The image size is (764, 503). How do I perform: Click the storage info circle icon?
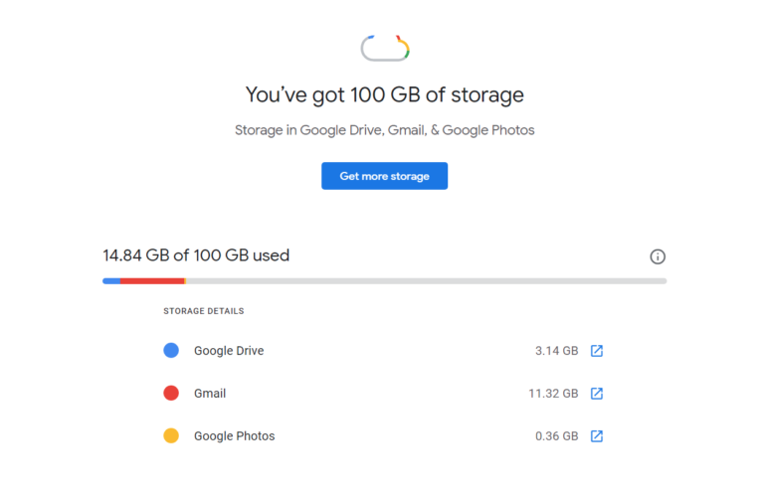click(658, 256)
